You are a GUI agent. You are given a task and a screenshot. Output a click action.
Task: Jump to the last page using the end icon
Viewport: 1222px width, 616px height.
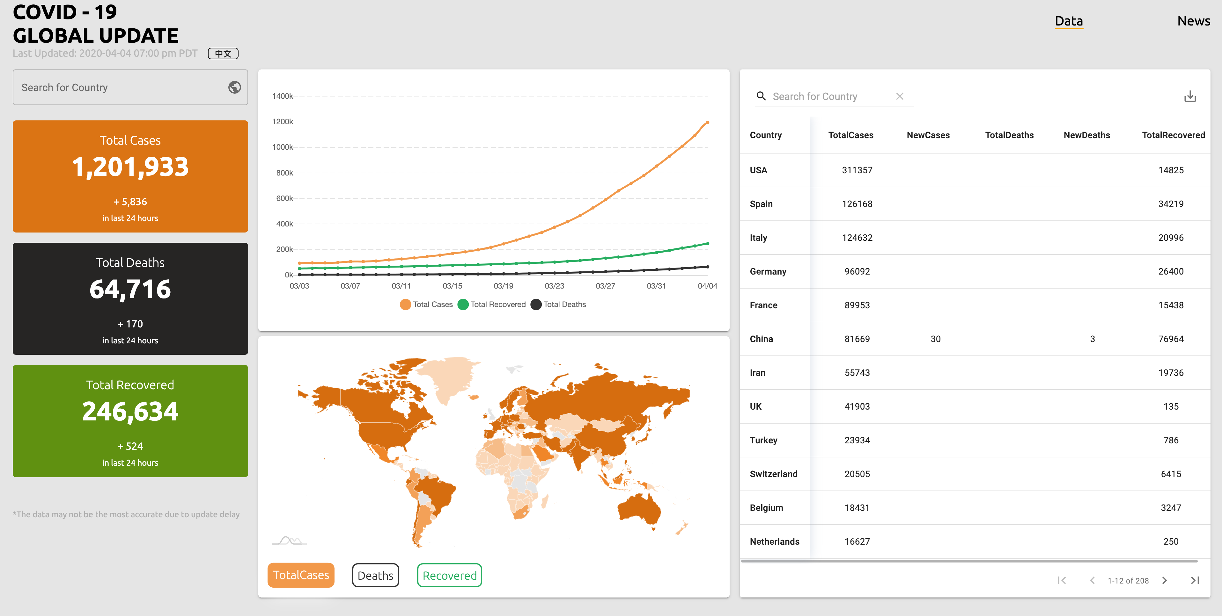(1195, 580)
